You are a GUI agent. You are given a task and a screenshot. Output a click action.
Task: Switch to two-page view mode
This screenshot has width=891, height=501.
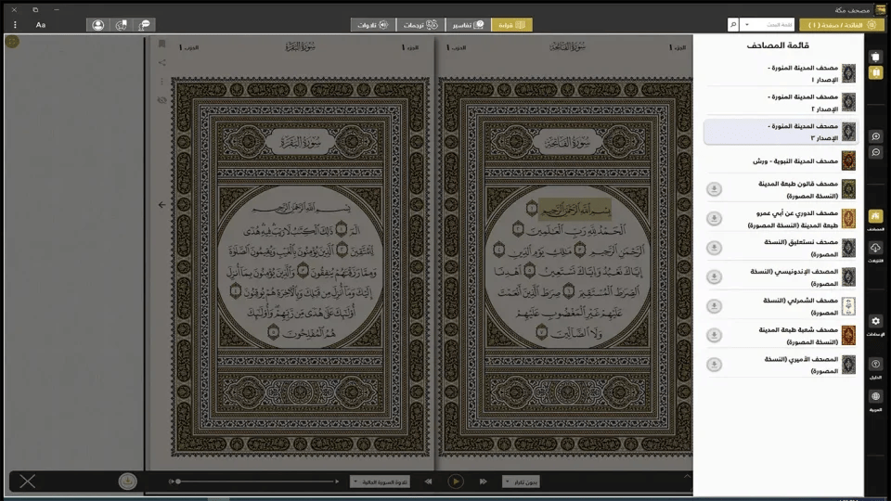point(875,72)
